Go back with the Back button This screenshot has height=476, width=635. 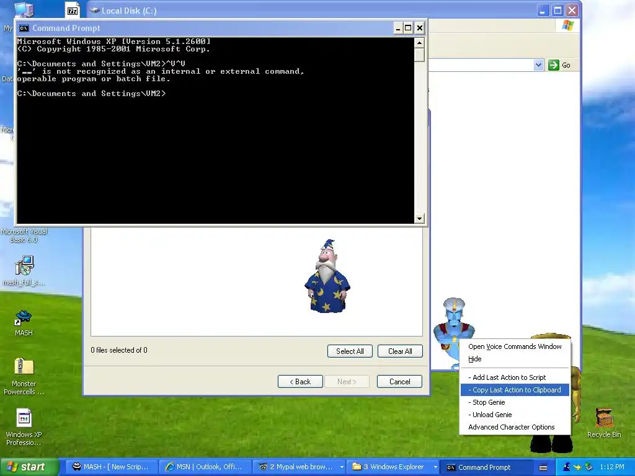(300, 381)
